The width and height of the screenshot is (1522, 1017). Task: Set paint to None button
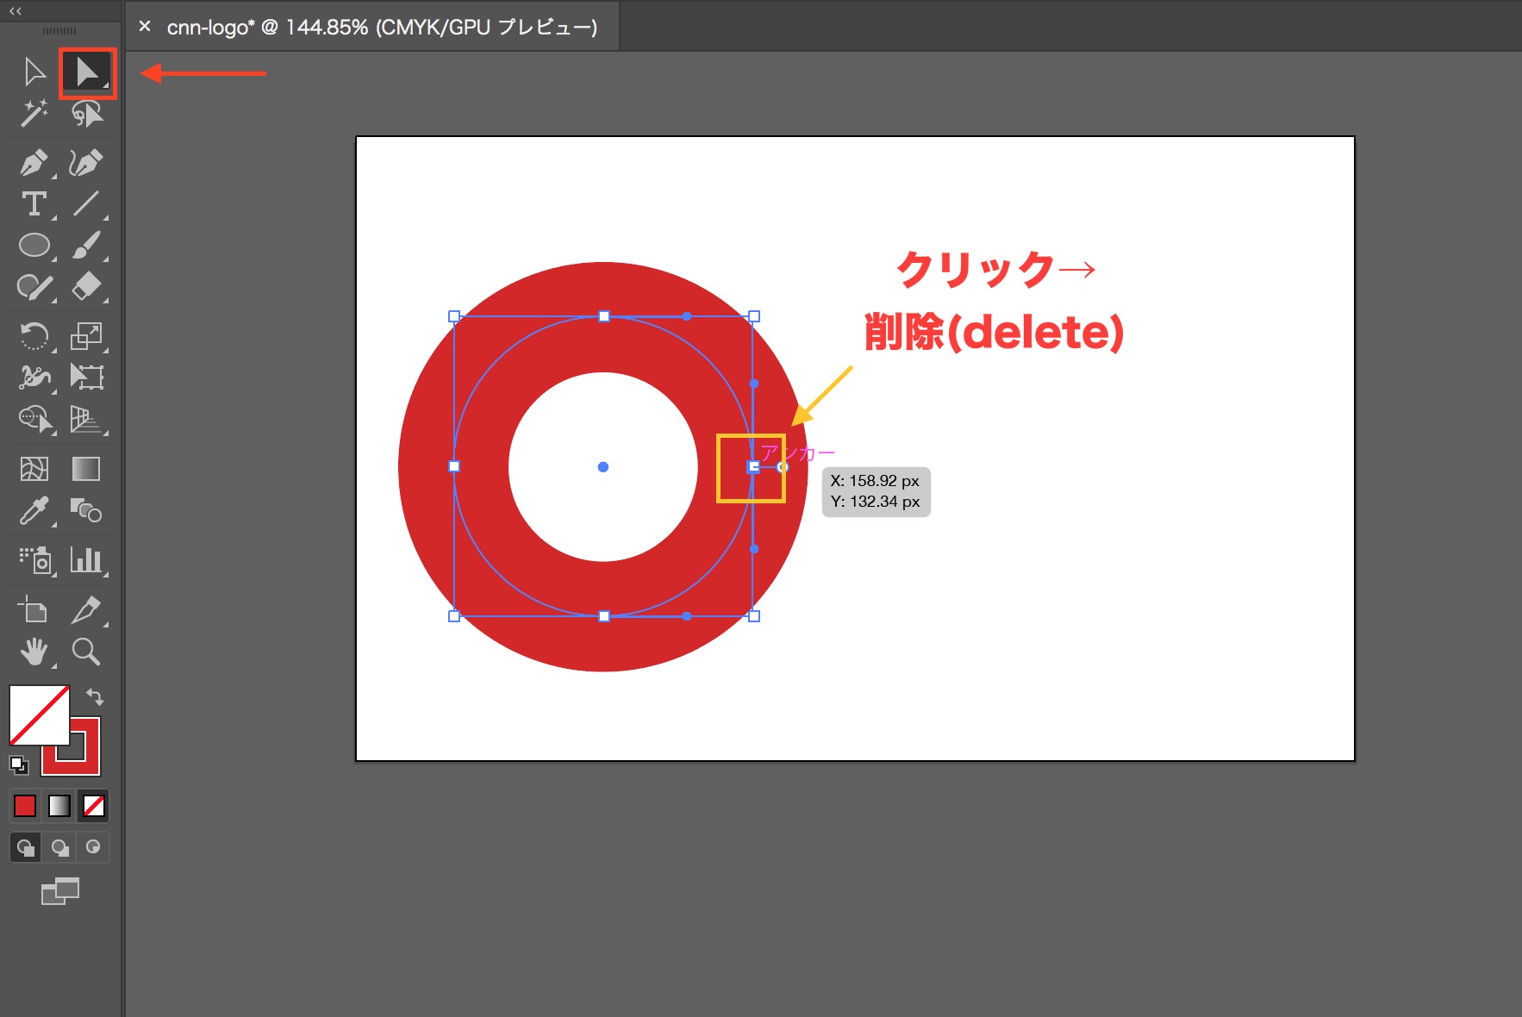(93, 806)
